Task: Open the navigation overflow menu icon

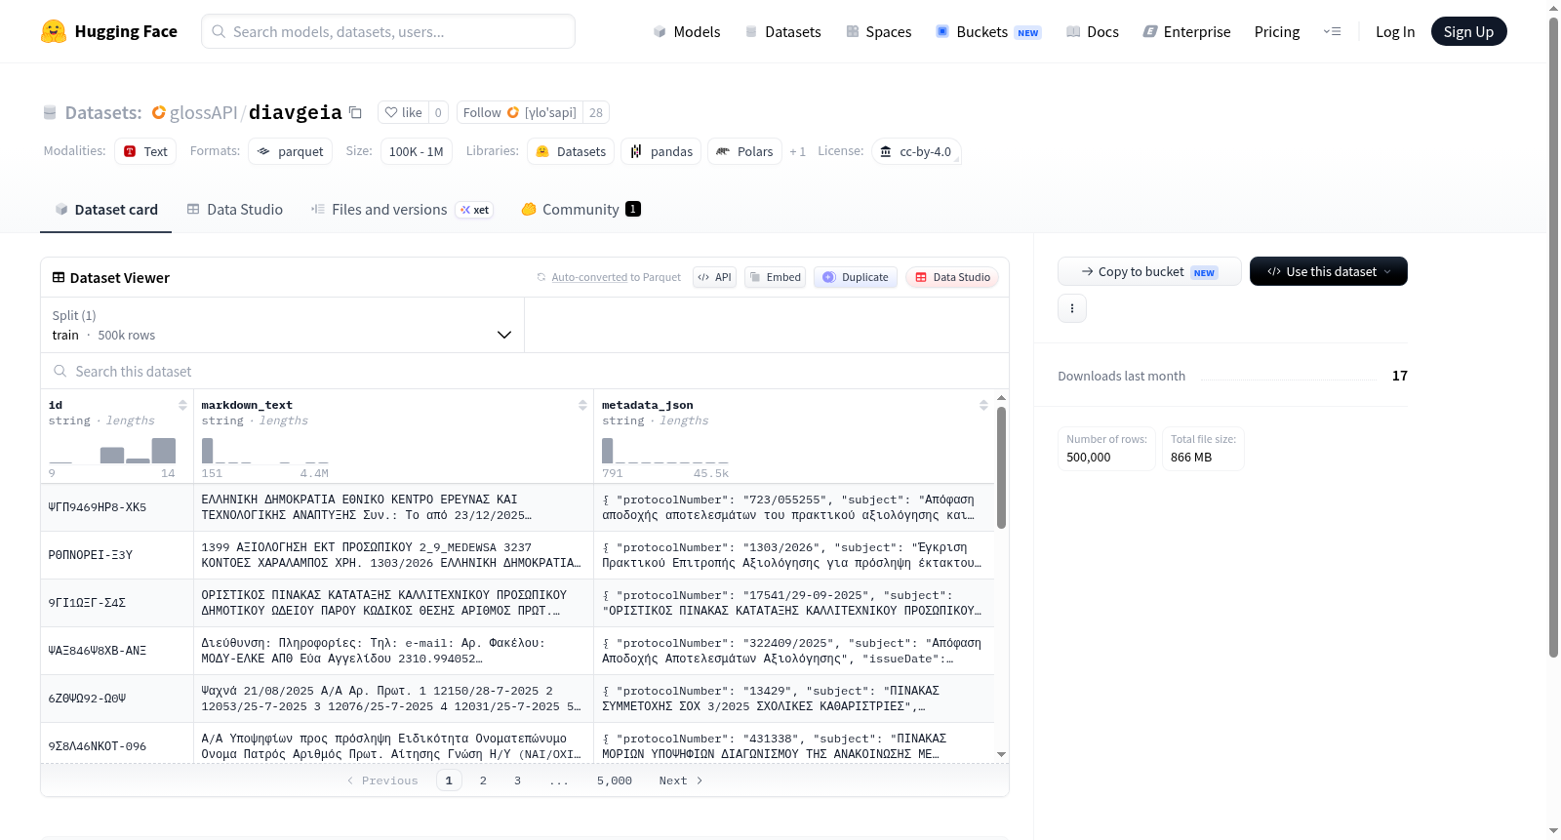Action: (1332, 32)
